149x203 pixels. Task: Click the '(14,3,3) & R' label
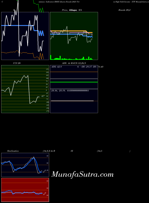coord(49,151)
